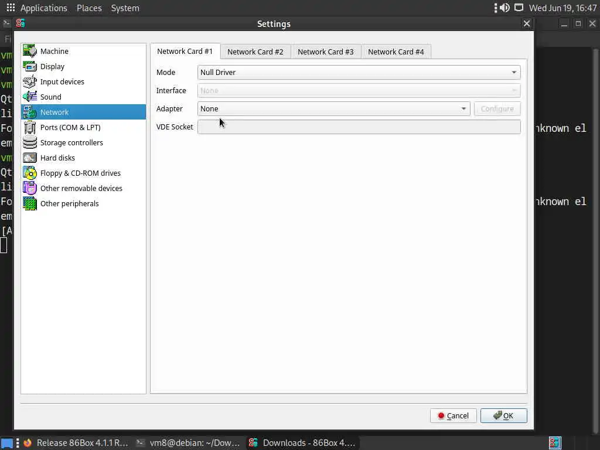Screen dimensions: 600x450
Task: Click the 86Box tray icon in bottom panel
Action: pos(555,443)
